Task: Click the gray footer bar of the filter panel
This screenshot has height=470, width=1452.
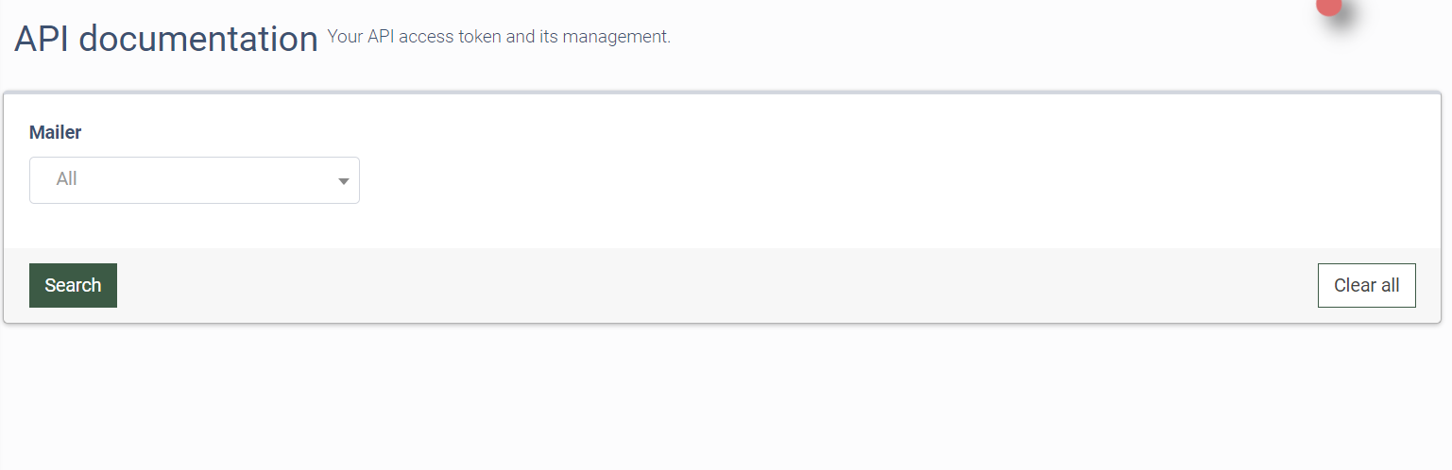Action: pos(718,285)
